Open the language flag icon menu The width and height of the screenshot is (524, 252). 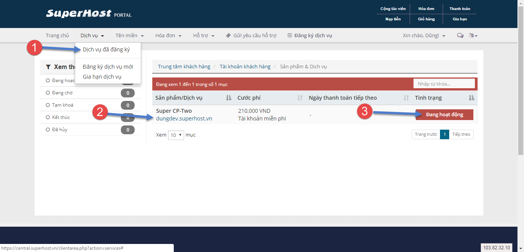point(473,36)
